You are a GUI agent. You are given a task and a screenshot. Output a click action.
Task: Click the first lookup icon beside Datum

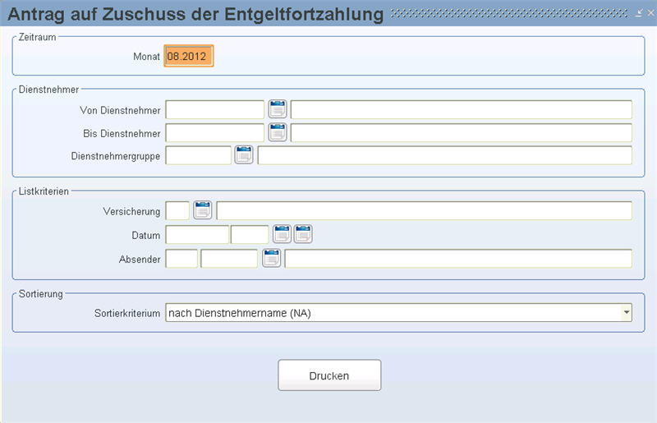click(x=282, y=234)
